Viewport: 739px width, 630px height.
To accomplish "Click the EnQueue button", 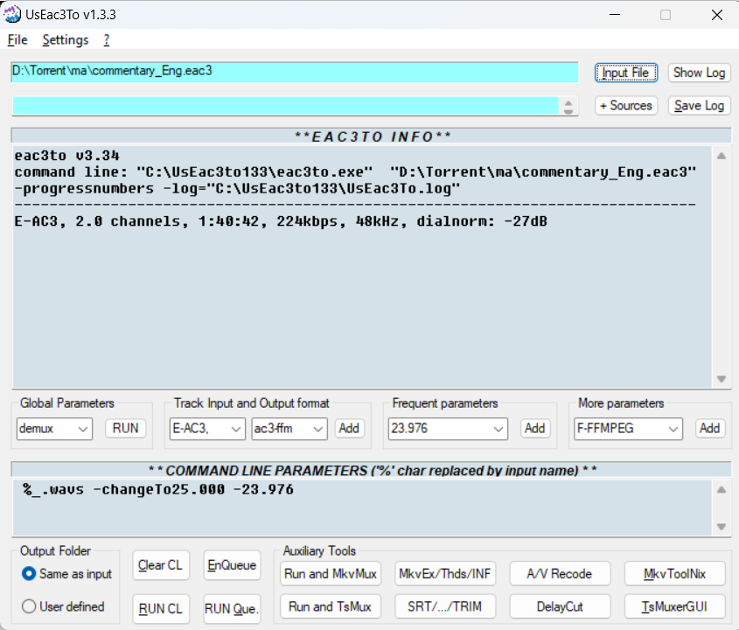I will [232, 565].
